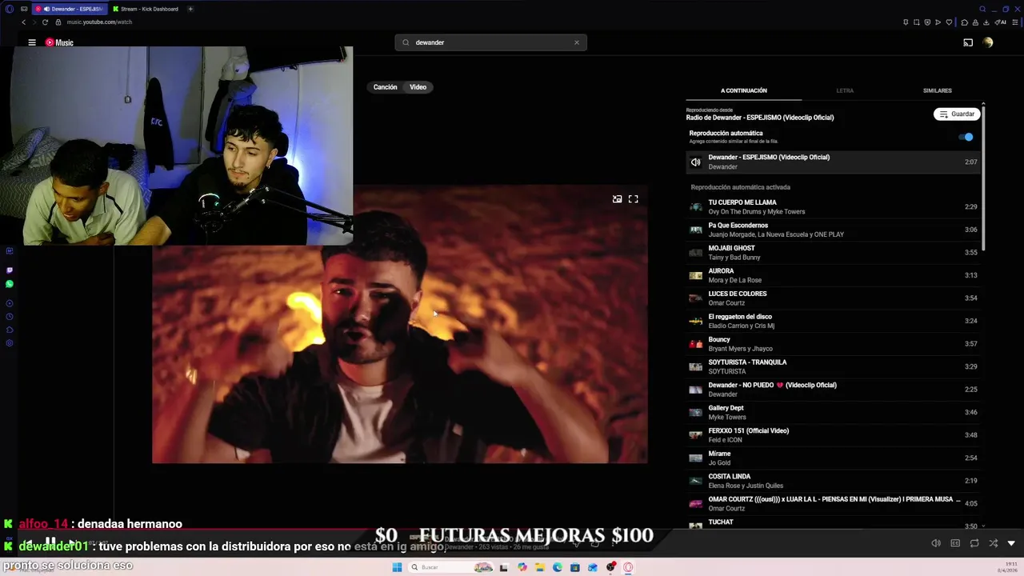1024x576 pixels.
Task: Collapse the player page with down arrow
Action: (x=1011, y=543)
